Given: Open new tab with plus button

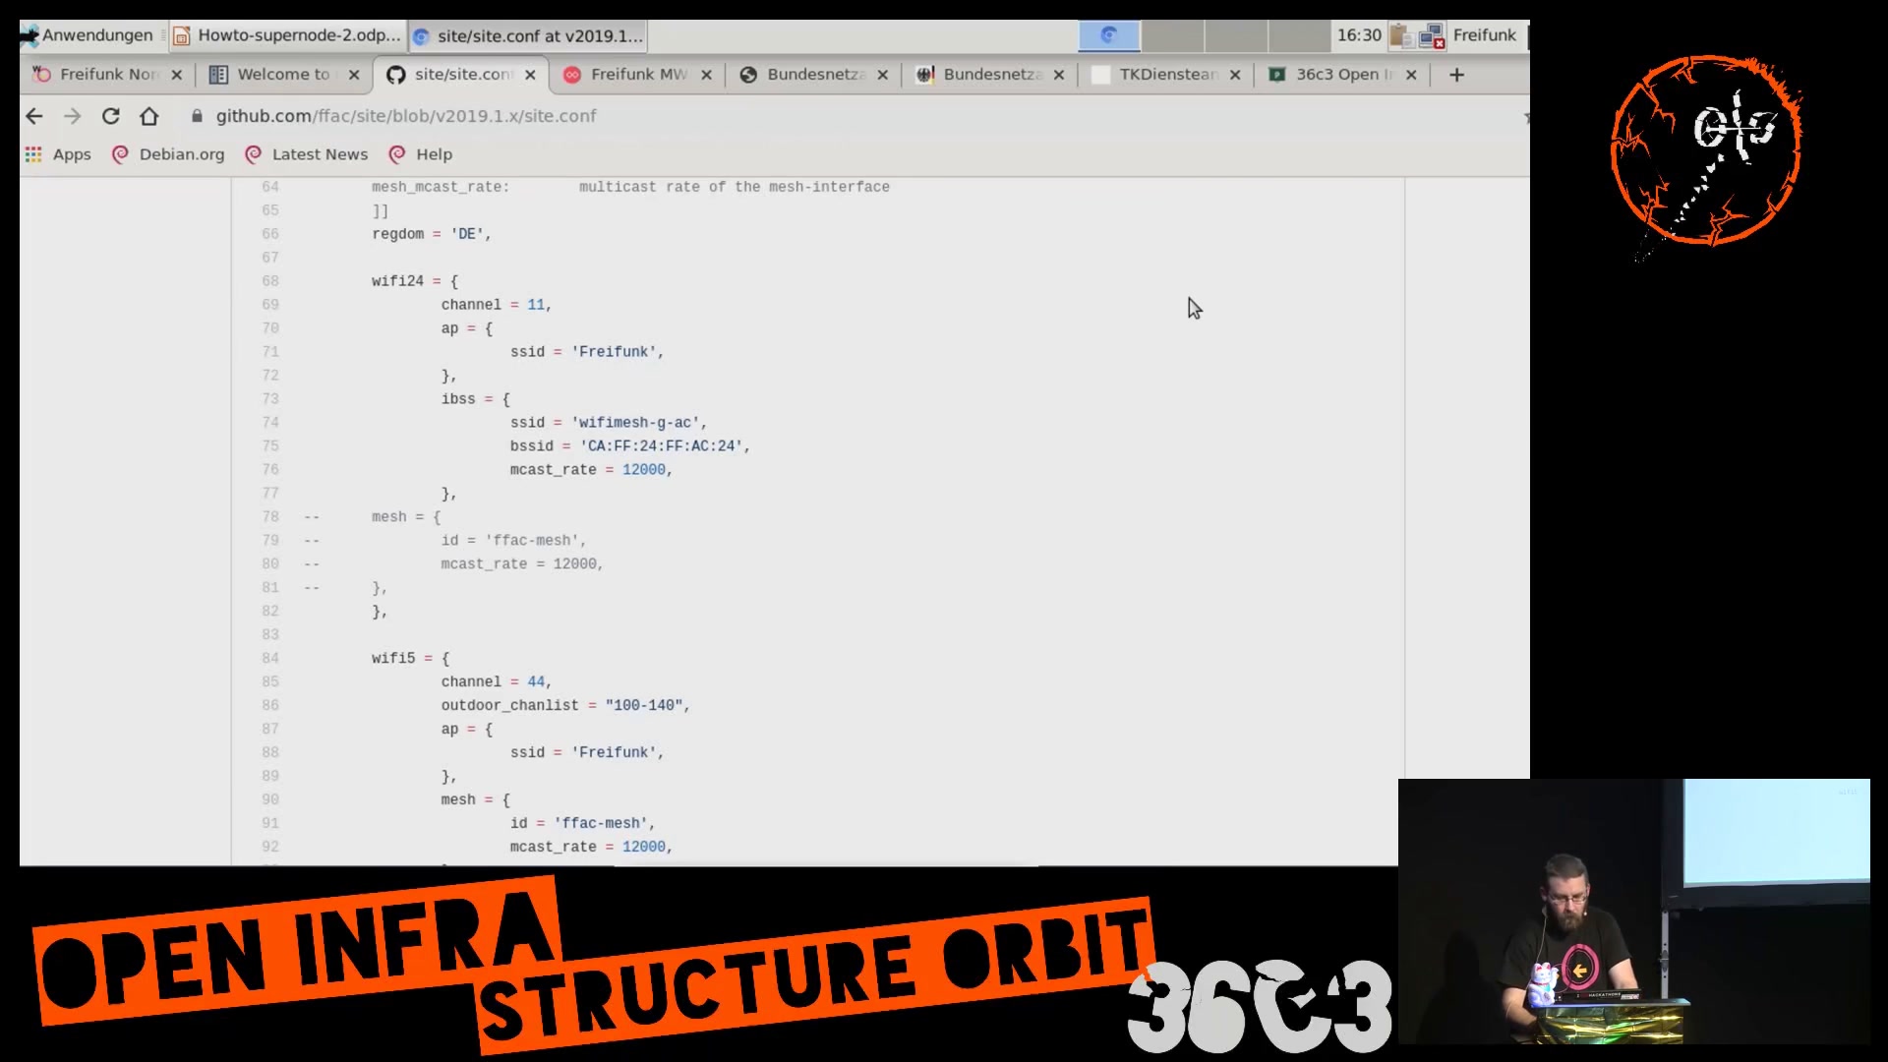Looking at the screenshot, I should coord(1456,75).
